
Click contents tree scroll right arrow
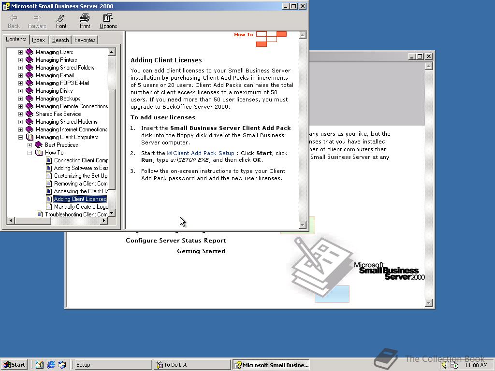pos(104,220)
